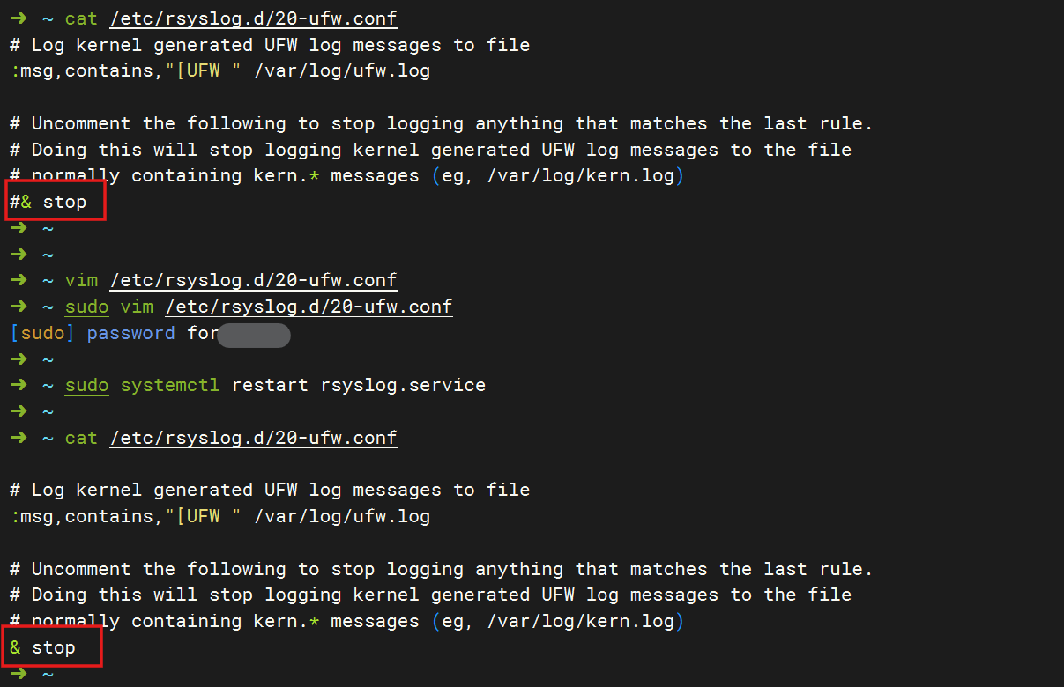Click the underlined path in the last cat command

click(253, 438)
